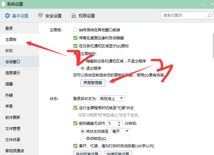Select the 退出程序 radio option
Screen dimensions: 214x155
click(x=82, y=68)
